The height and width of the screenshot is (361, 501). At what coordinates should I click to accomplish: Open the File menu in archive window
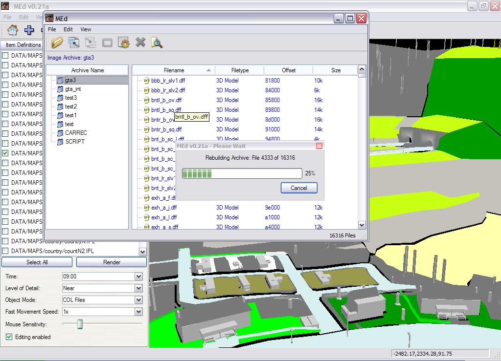click(x=52, y=29)
